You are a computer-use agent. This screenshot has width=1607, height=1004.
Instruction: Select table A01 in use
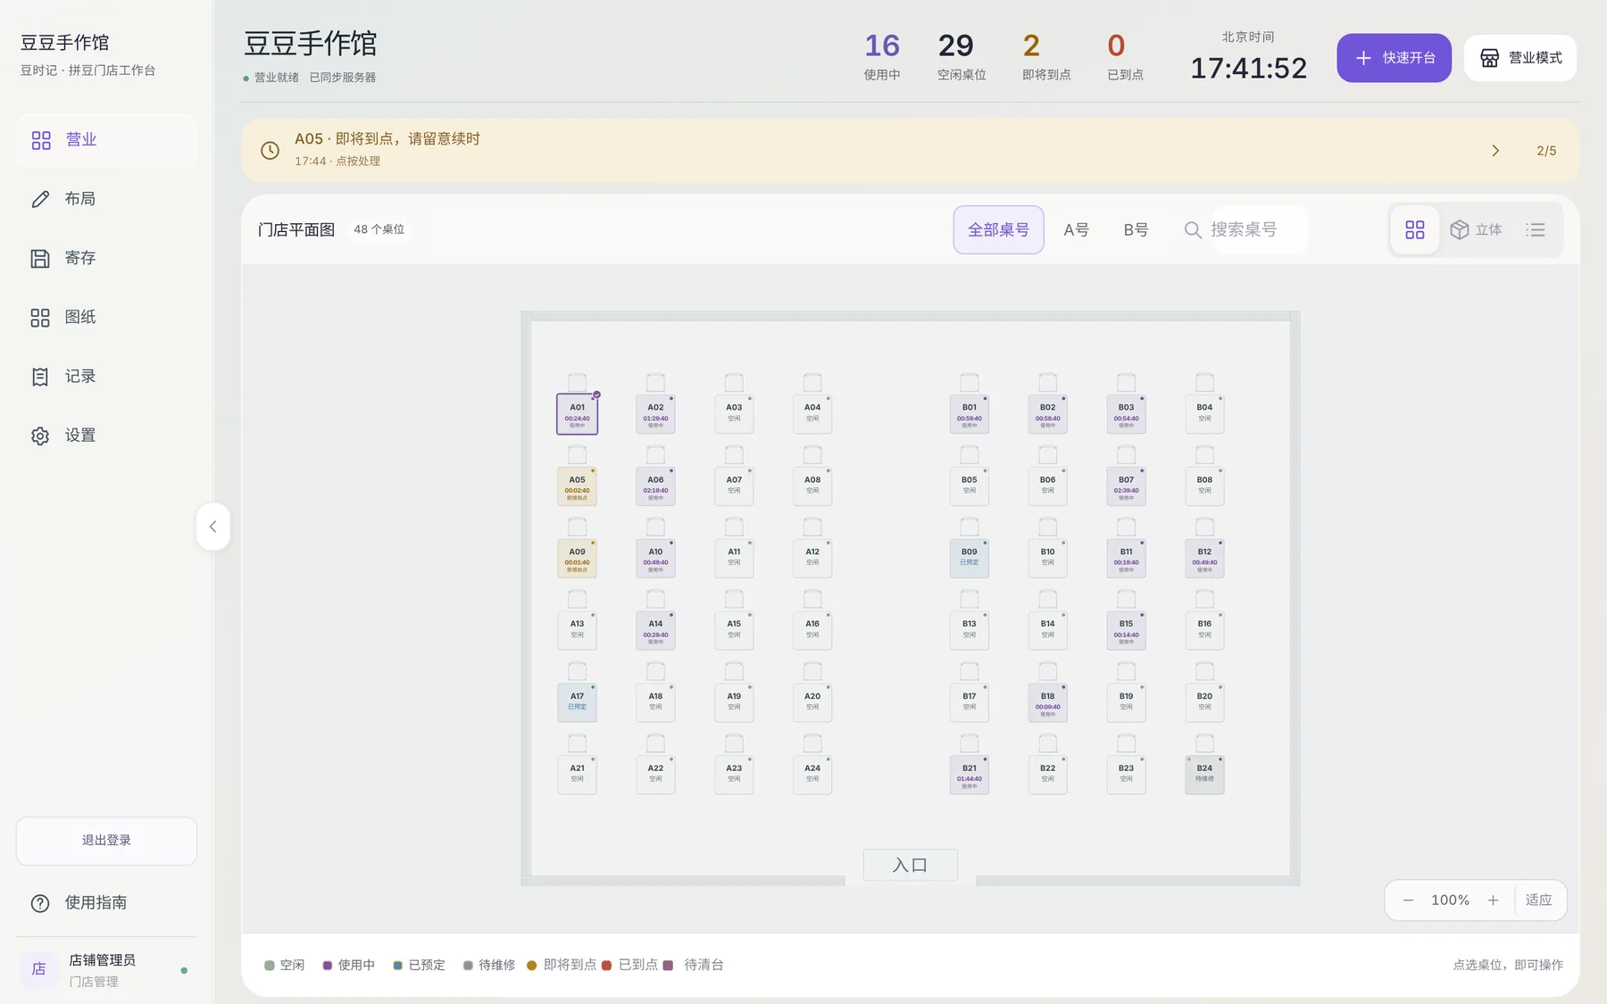point(578,414)
